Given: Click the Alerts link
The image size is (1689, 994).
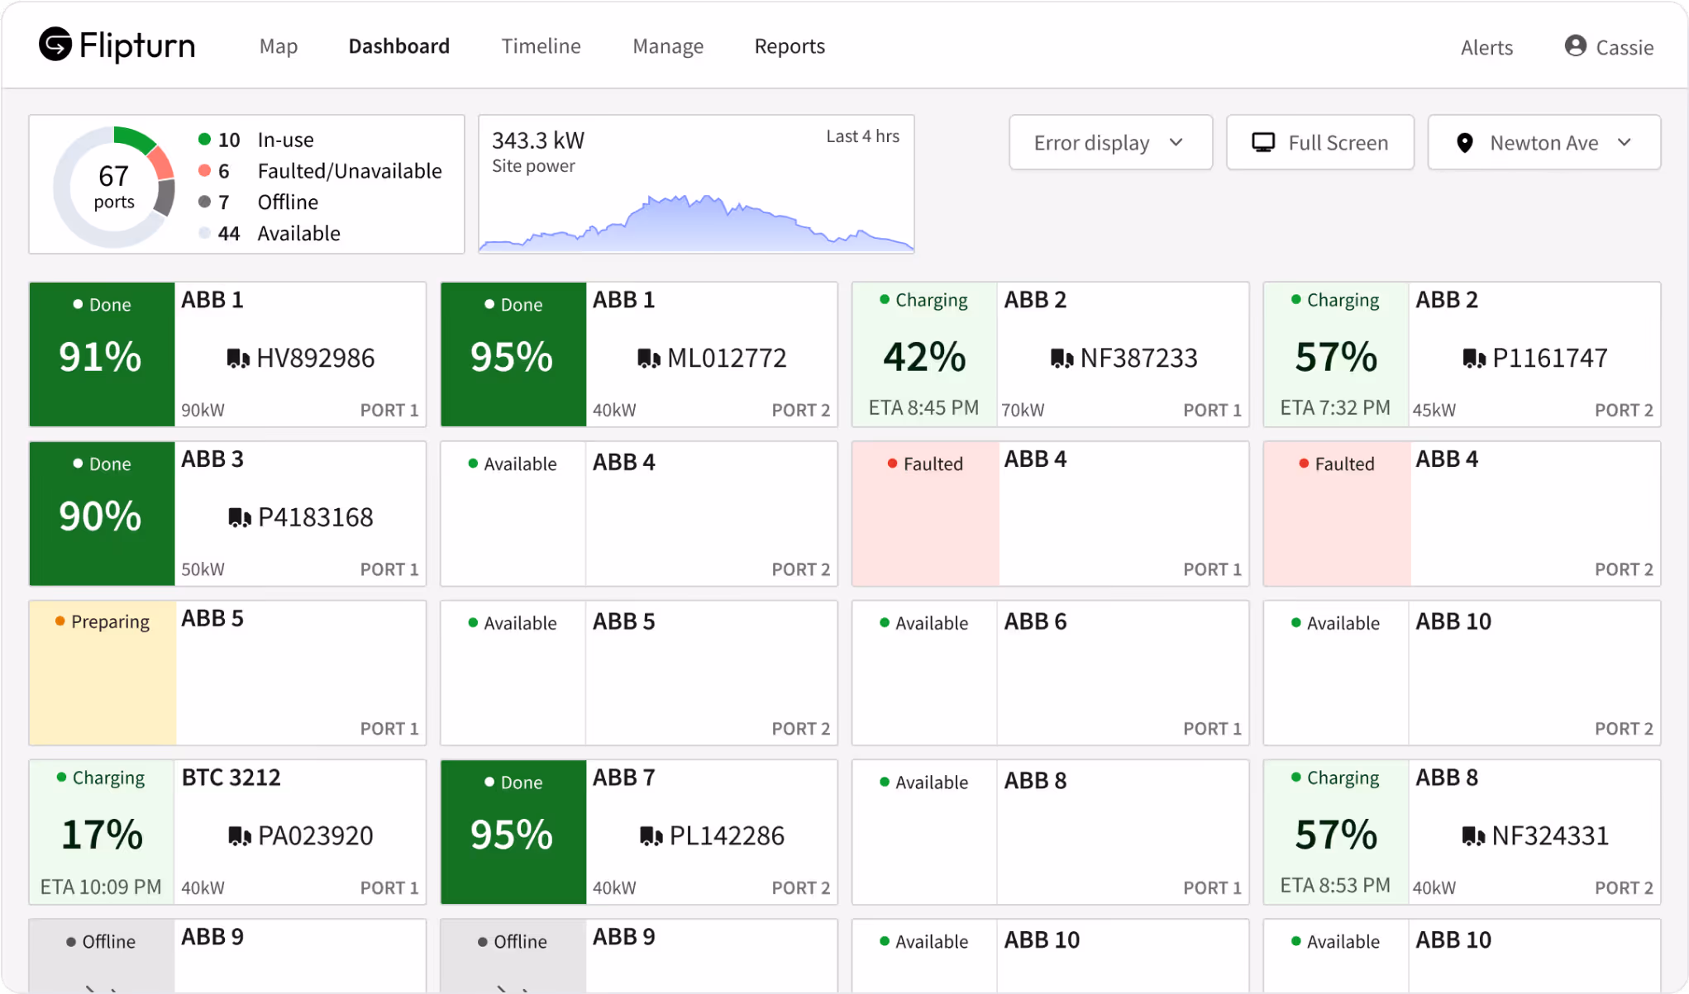Looking at the screenshot, I should pos(1486,47).
